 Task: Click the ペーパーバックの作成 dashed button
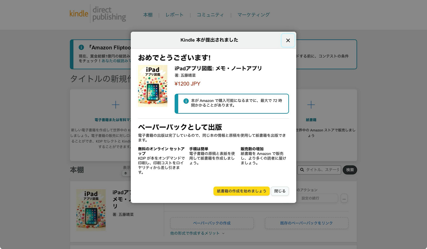212,223
